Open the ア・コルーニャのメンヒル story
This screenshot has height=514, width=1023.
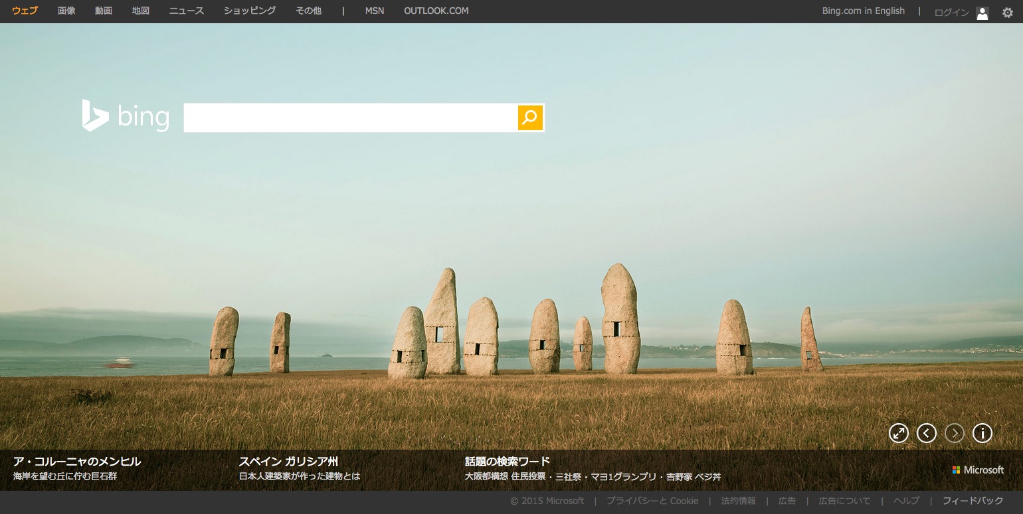(77, 462)
